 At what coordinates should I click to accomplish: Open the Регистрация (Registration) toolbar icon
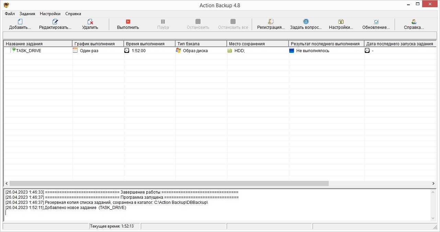pos(271,22)
